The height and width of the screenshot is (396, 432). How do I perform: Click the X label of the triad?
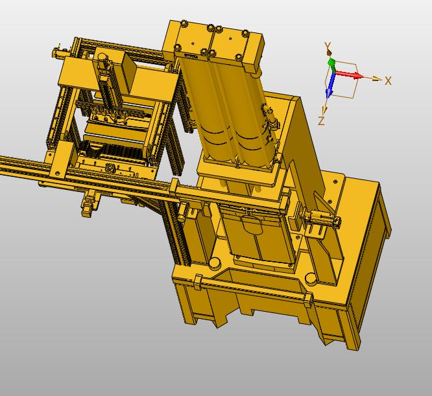pos(388,80)
